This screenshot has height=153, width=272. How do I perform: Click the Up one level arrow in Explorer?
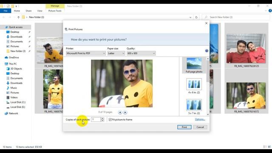point(18,17)
